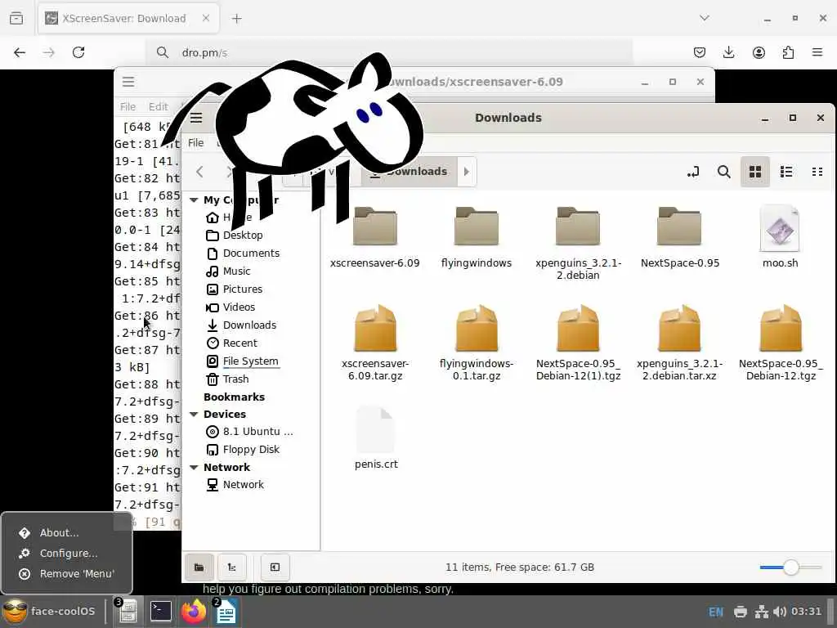Screen dimensions: 837x628
Task: Go back in Firefox
Action: [x=20, y=52]
